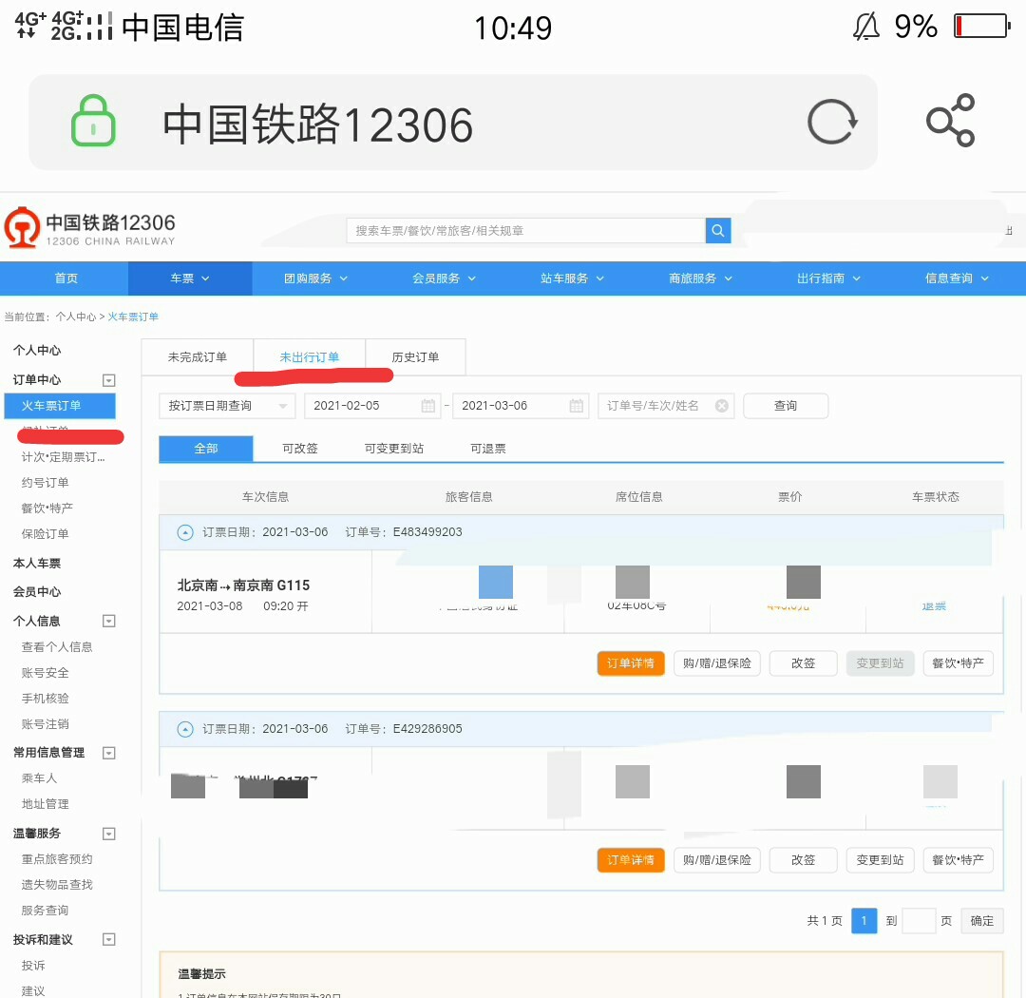Open 订单详情 for the G115 order
The height and width of the screenshot is (998, 1026).
(630, 663)
